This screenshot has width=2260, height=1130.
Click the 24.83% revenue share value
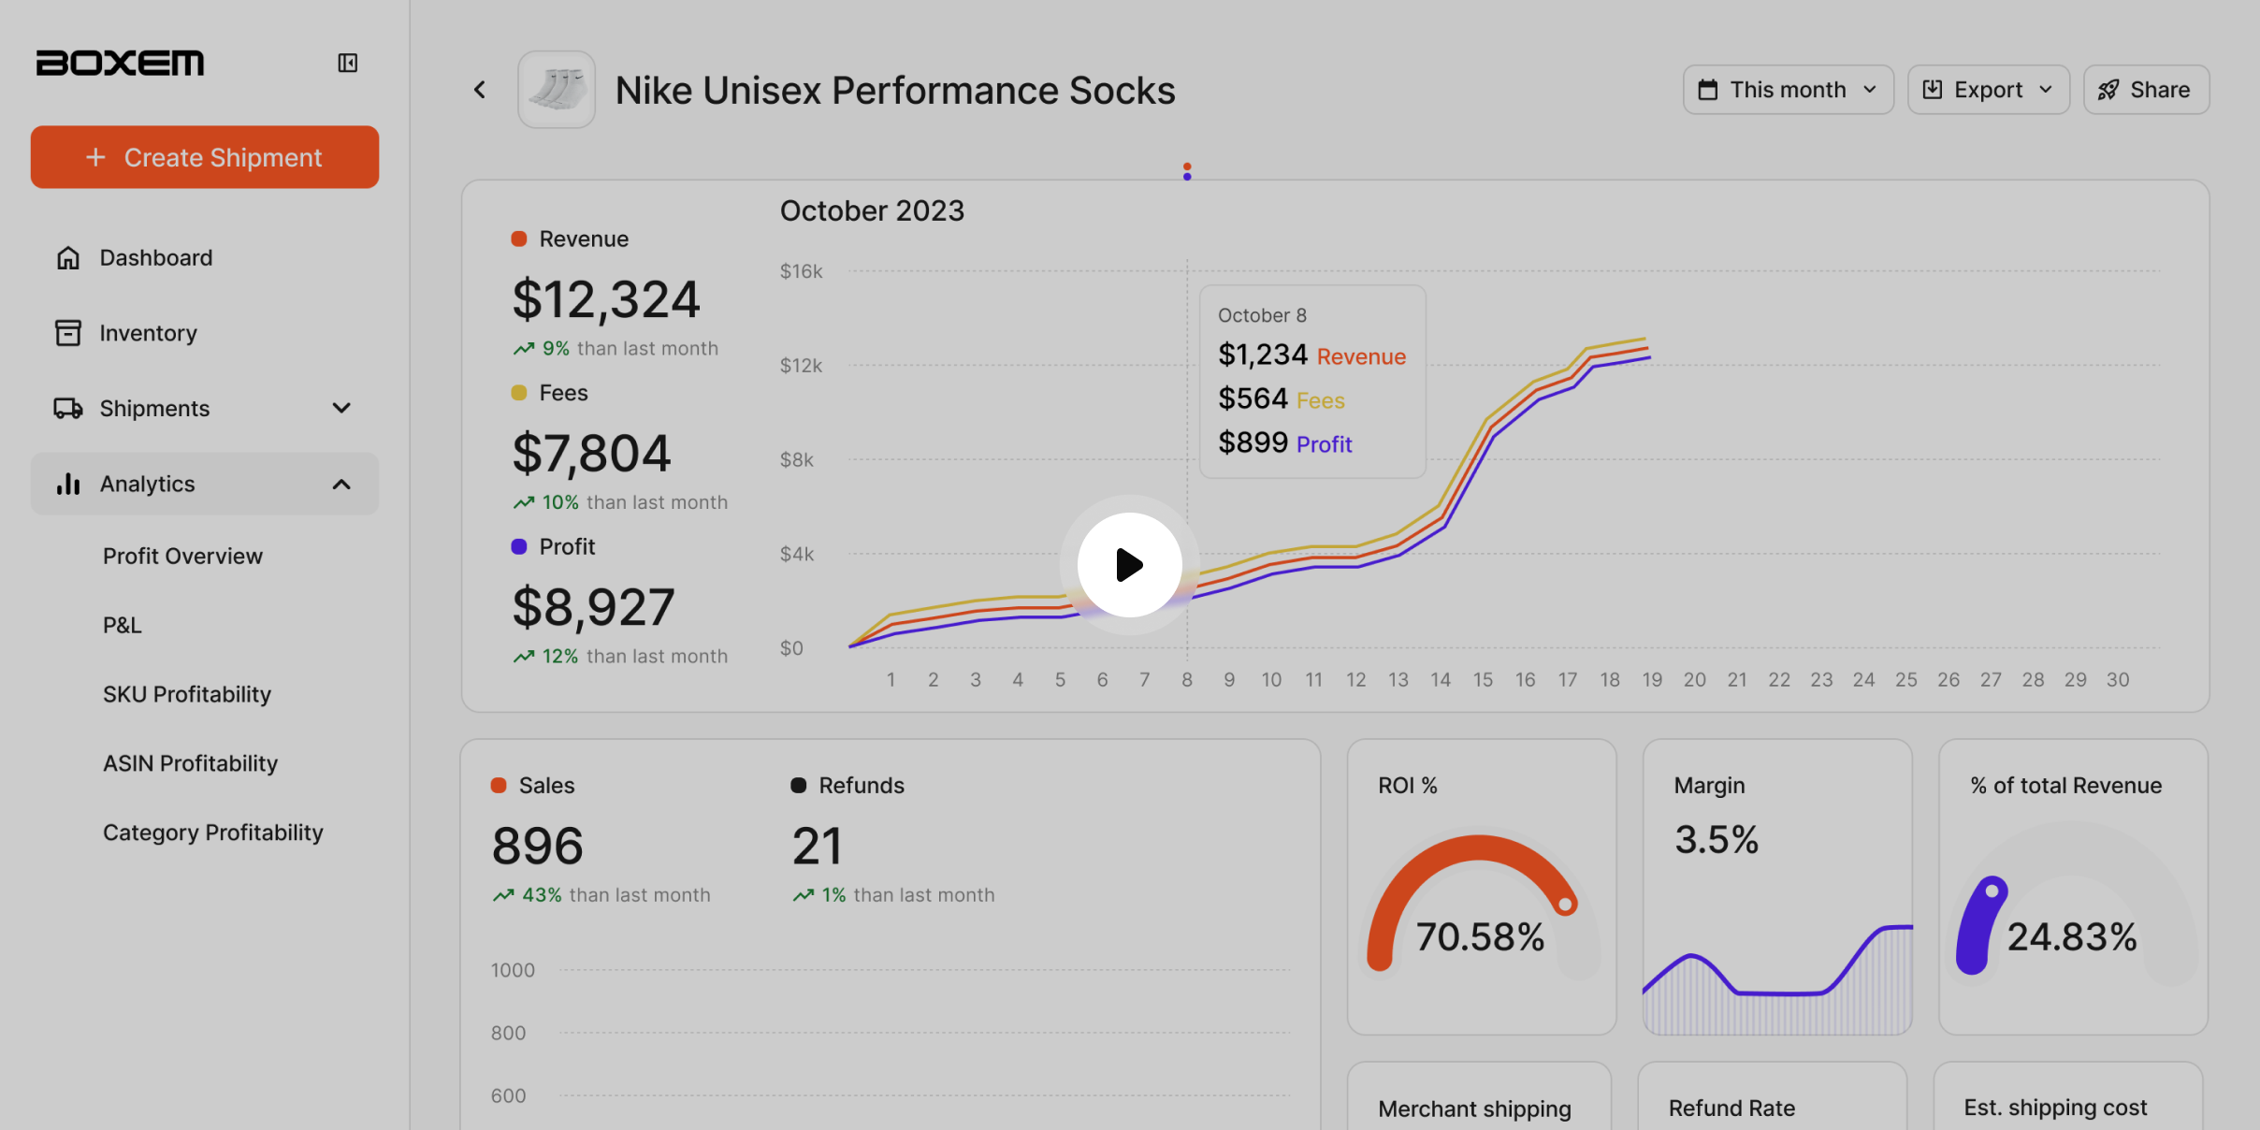click(x=2072, y=937)
